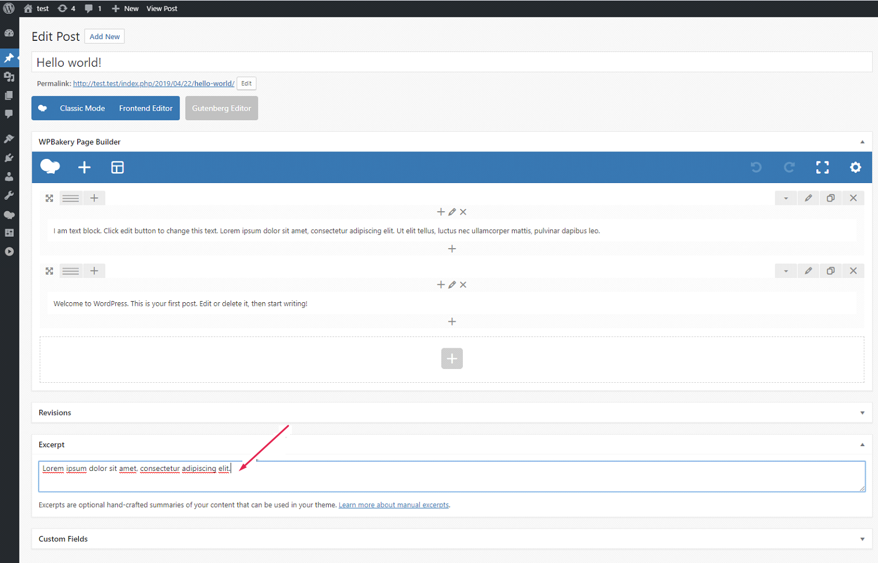Open the Templates icon in WPBakery toolbar

coord(117,168)
